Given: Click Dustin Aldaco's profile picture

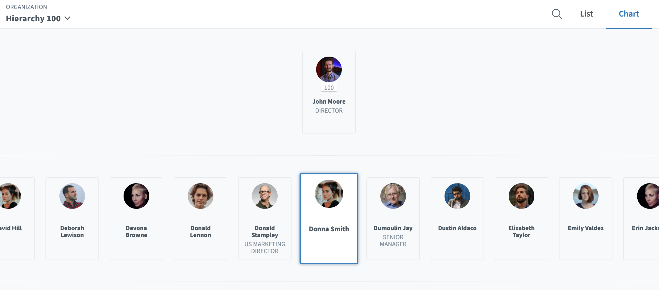Looking at the screenshot, I should point(457,196).
